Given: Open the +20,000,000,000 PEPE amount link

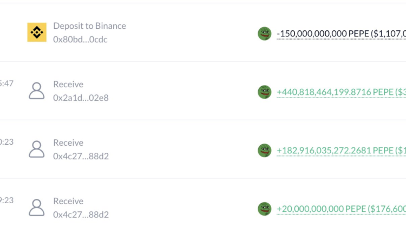Looking at the screenshot, I should pyautogui.click(x=341, y=209).
